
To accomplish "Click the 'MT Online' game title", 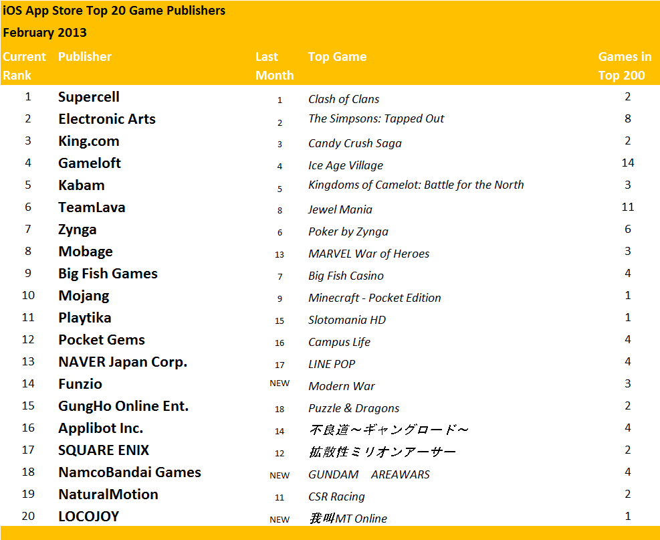I will point(348,519).
